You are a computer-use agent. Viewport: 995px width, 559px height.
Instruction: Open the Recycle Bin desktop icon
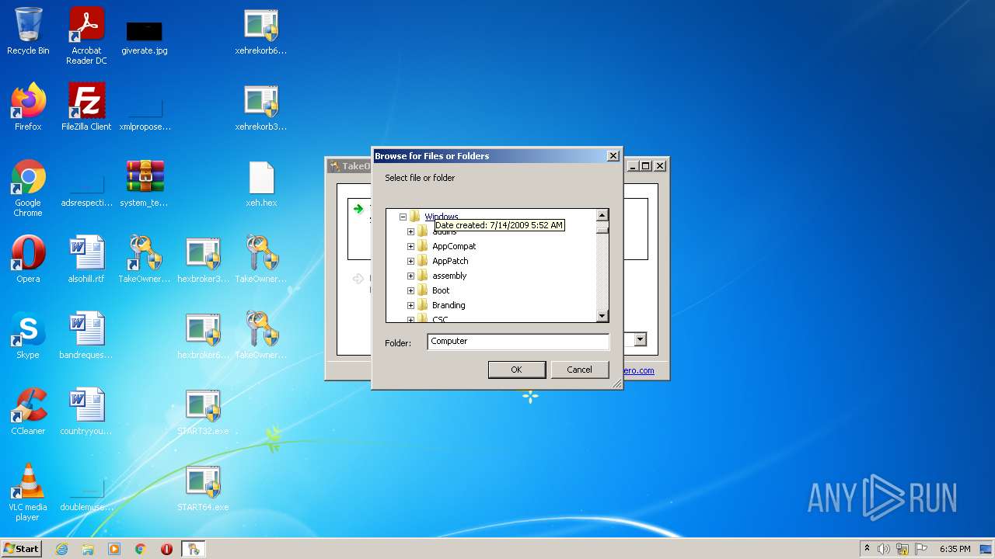click(28, 31)
